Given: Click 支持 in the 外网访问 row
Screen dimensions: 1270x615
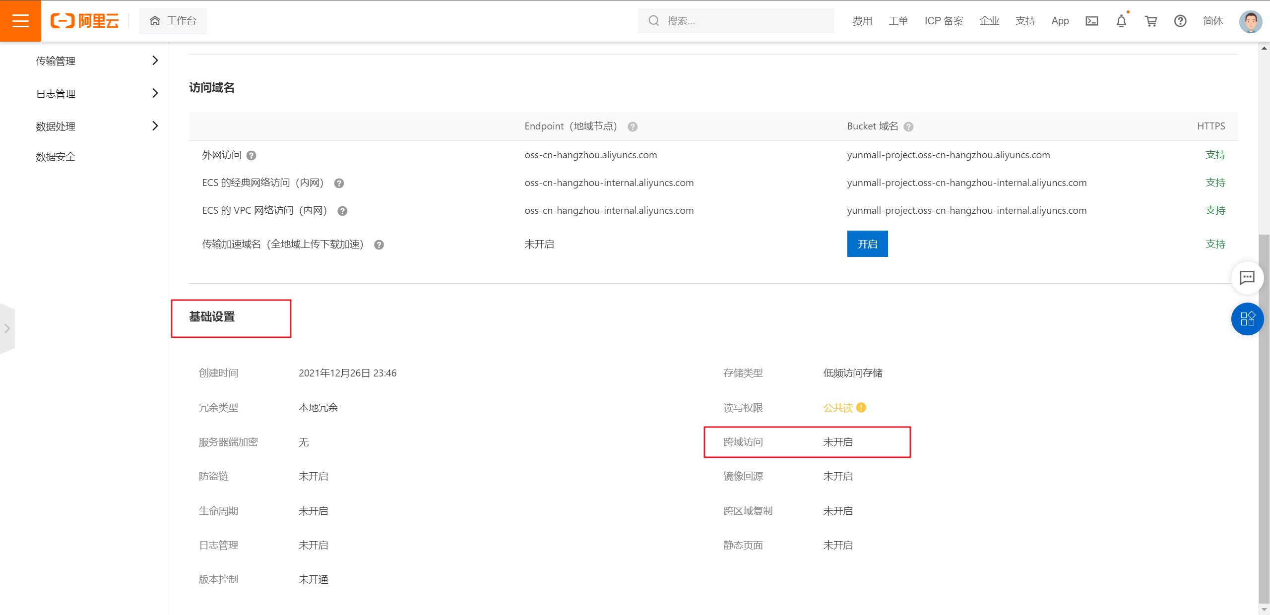Looking at the screenshot, I should [x=1215, y=155].
